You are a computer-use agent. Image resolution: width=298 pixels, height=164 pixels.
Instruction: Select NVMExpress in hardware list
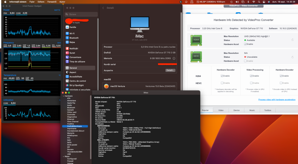tap(72, 135)
